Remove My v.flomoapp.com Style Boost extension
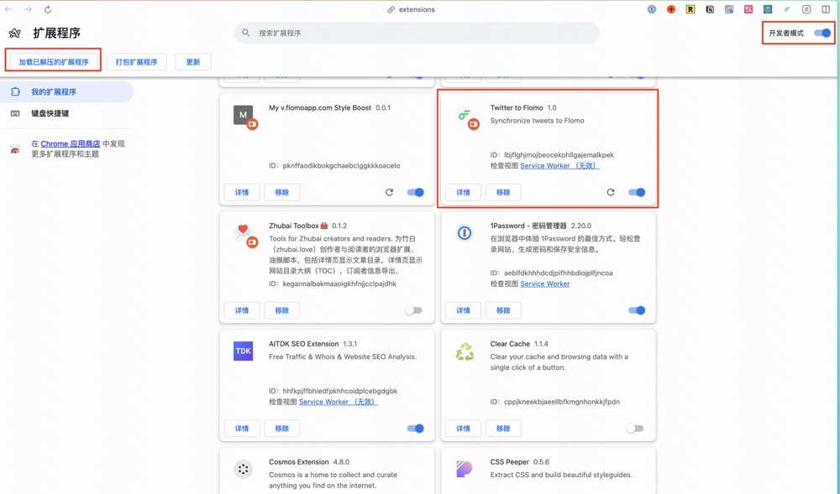 click(x=281, y=192)
